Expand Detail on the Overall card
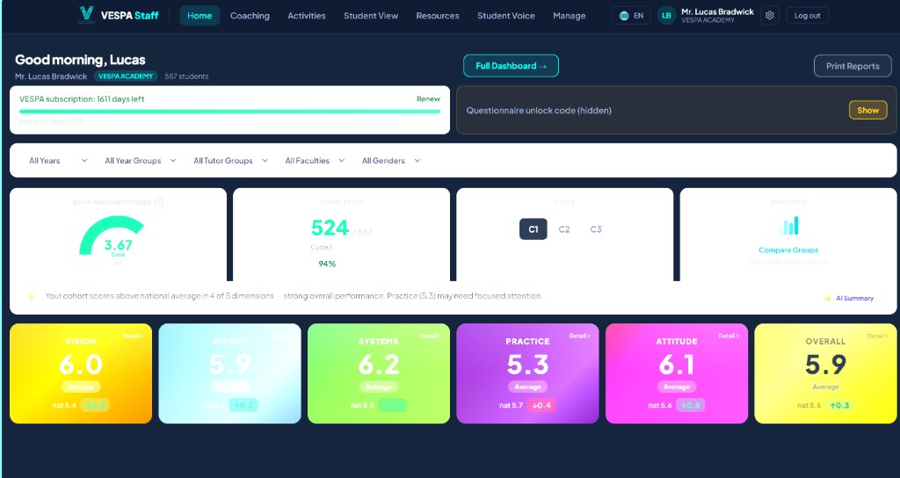Image resolution: width=900 pixels, height=478 pixels. (878, 337)
